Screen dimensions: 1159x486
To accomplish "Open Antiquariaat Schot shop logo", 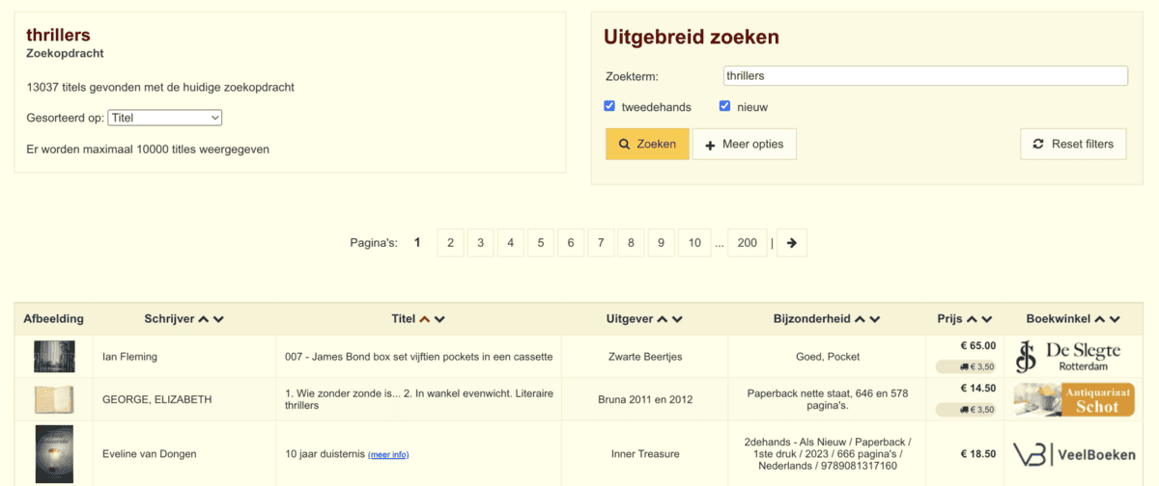I will click(1073, 399).
